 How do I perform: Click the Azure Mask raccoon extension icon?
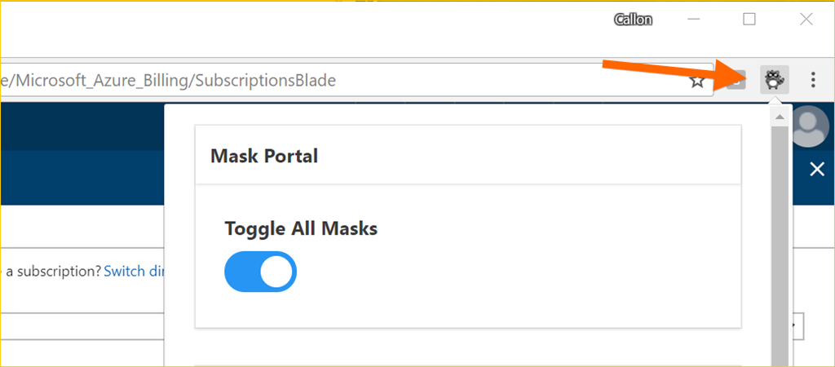click(775, 80)
